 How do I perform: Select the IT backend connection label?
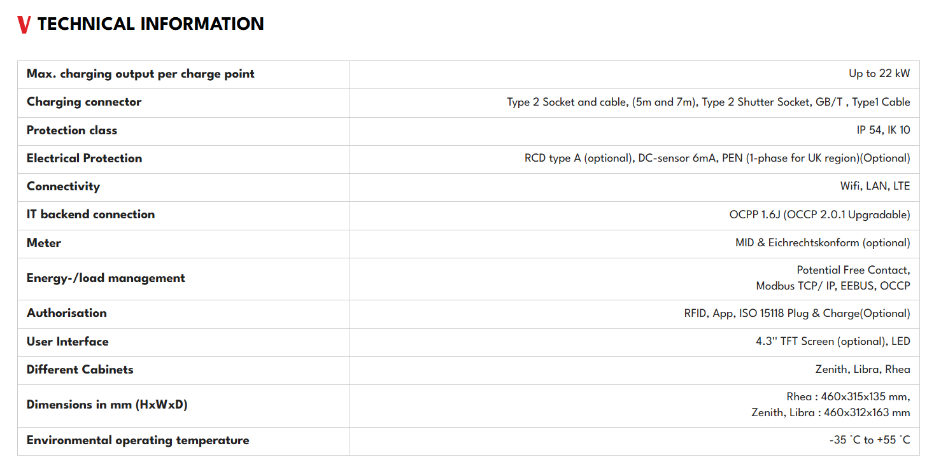click(x=90, y=214)
